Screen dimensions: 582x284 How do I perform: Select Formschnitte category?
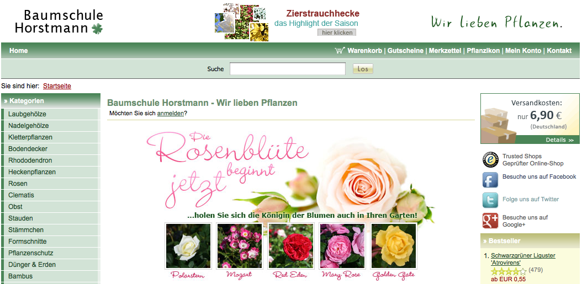50,242
